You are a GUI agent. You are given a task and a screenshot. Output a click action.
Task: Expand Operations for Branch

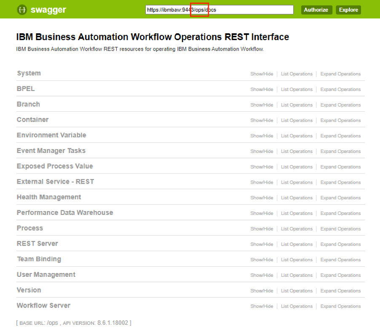(x=340, y=105)
